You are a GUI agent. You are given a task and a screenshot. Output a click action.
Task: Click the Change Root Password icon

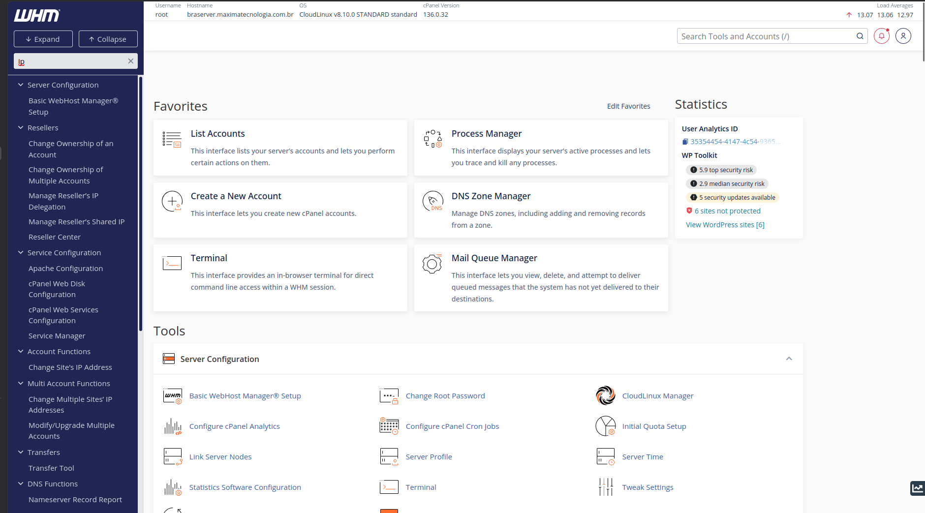point(389,396)
